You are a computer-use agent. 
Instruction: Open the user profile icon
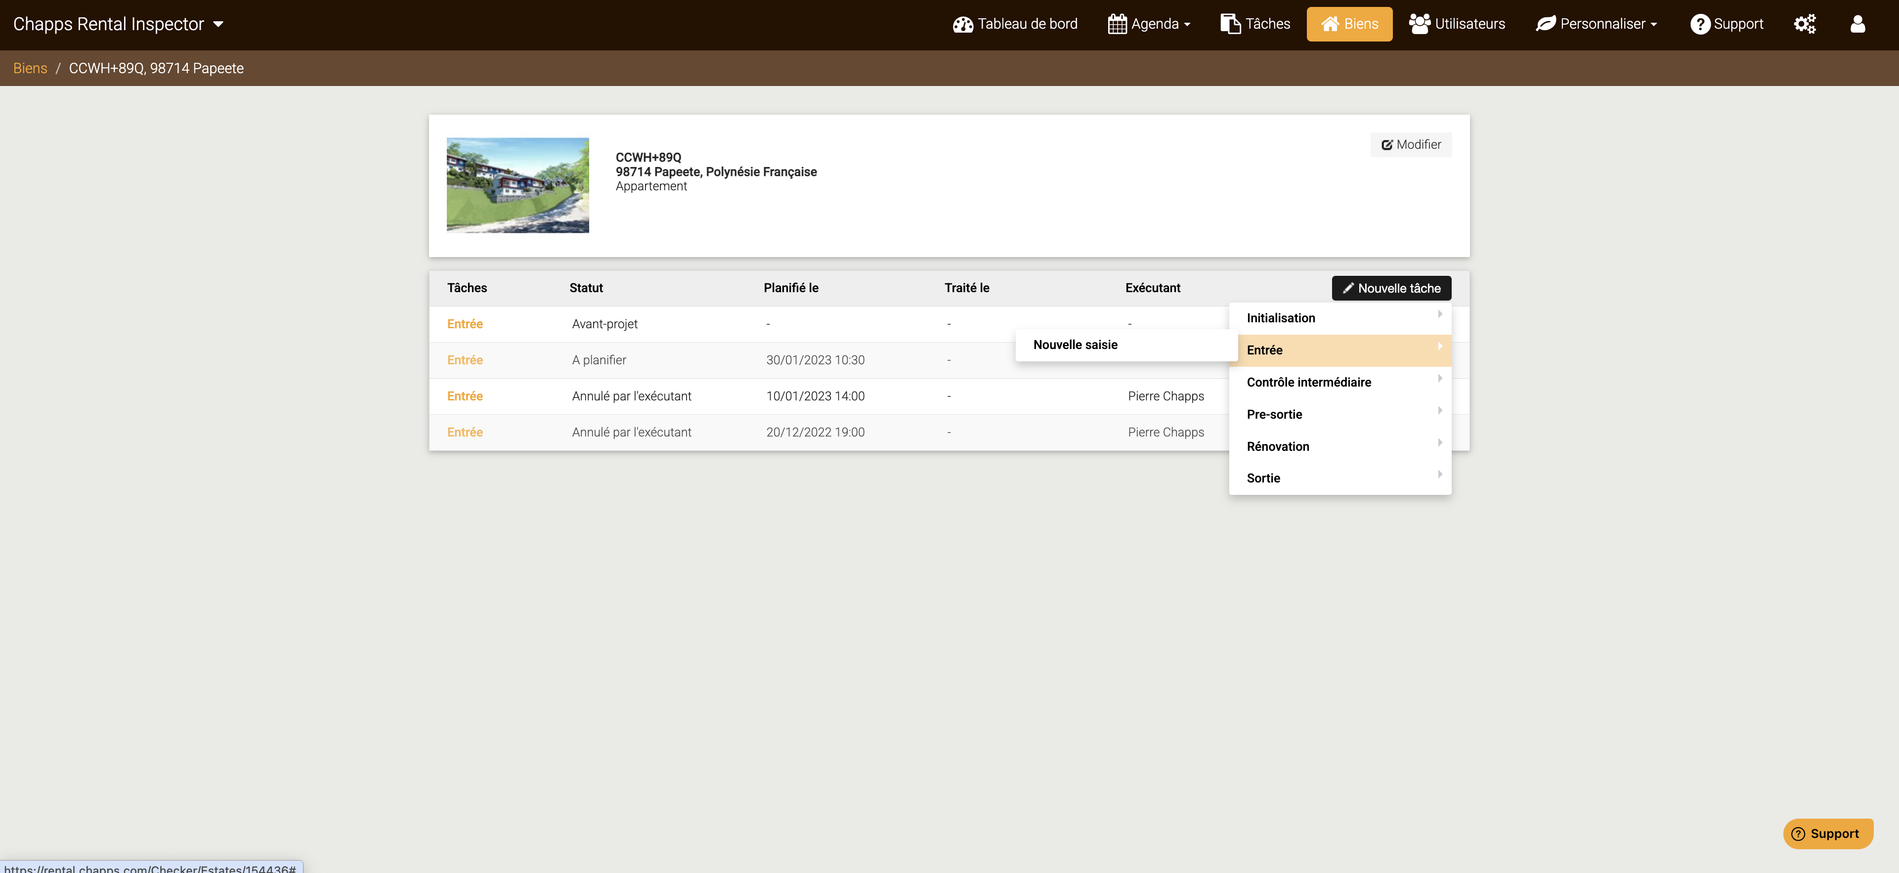coord(1857,24)
